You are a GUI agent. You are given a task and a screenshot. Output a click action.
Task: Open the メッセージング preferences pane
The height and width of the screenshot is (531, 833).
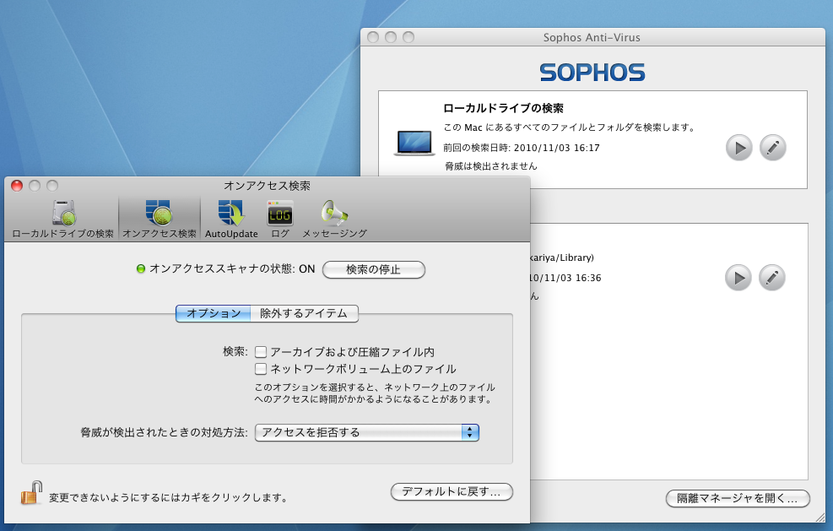pyautogui.click(x=334, y=219)
